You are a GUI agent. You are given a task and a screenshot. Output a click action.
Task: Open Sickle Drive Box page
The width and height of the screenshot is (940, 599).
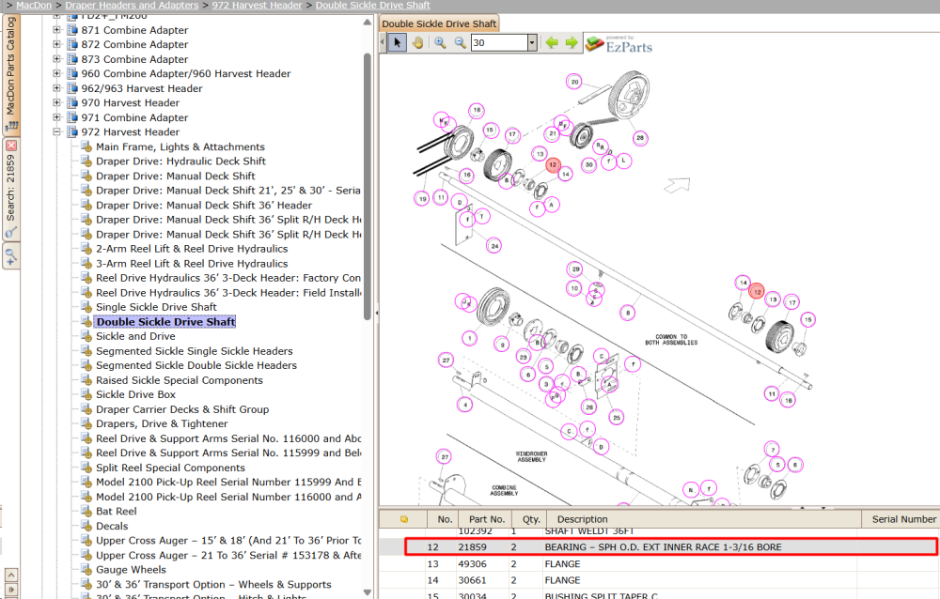[x=135, y=394]
